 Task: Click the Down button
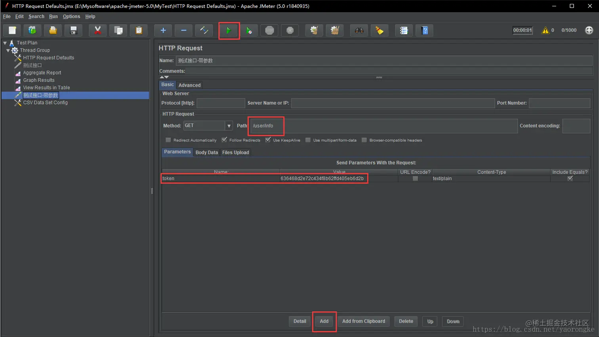(453, 322)
